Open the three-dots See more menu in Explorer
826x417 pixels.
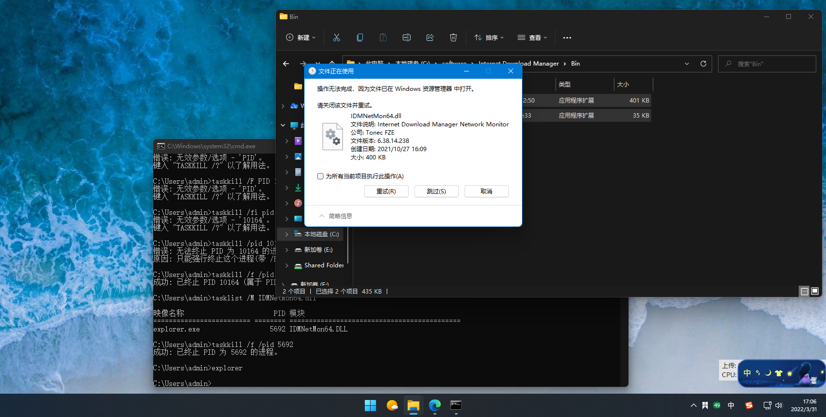567,37
